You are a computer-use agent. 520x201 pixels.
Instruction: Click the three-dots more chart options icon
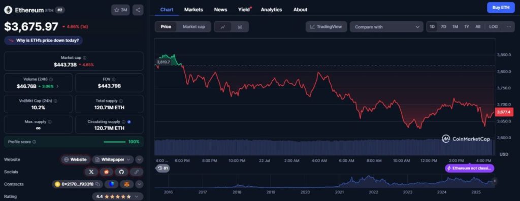coord(509,27)
